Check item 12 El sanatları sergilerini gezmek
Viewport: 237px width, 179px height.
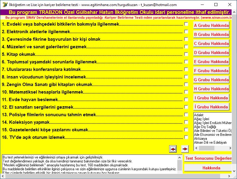(x=186, y=107)
